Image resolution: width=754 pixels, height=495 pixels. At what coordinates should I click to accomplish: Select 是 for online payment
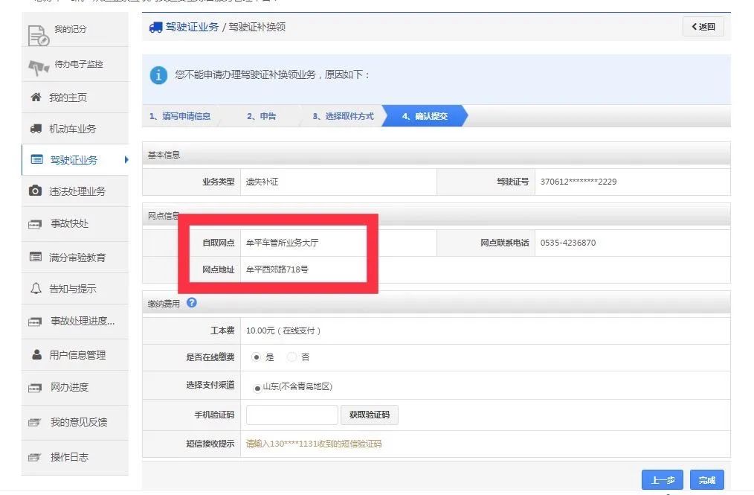(257, 357)
